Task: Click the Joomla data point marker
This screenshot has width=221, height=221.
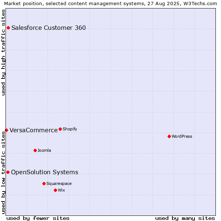Action: coord(35,150)
